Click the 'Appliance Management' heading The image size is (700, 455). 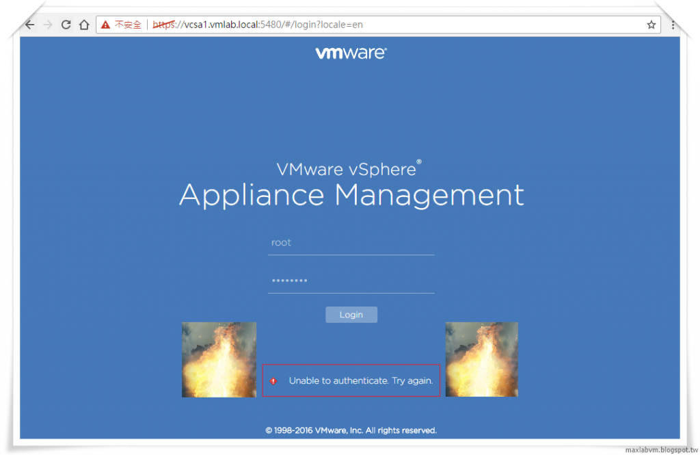[x=351, y=195]
